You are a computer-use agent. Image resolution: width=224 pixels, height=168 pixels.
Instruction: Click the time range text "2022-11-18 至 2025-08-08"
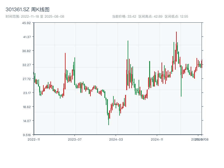(43, 17)
